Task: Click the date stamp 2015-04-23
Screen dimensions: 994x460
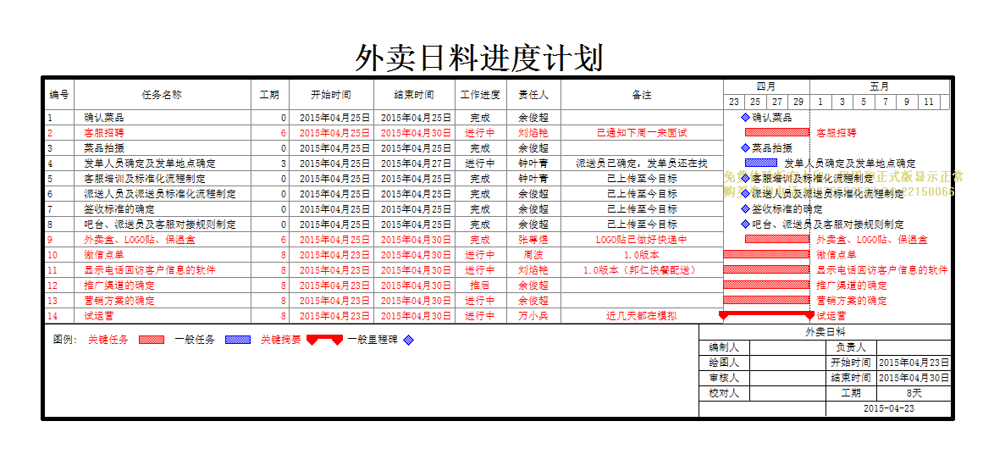Action: (x=889, y=408)
